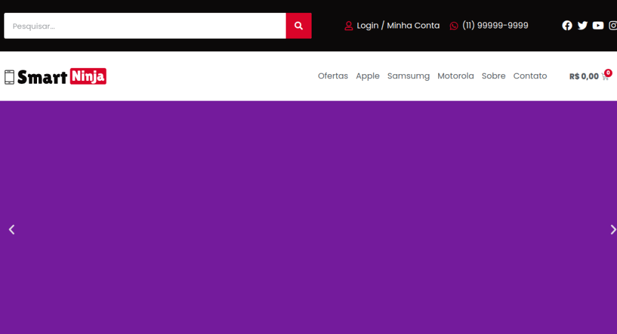Screen dimensions: 617x334
Task: Click phone number (11) 99999-9999
Action: click(495, 25)
